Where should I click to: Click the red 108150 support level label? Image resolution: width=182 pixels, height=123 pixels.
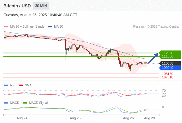click(168, 74)
